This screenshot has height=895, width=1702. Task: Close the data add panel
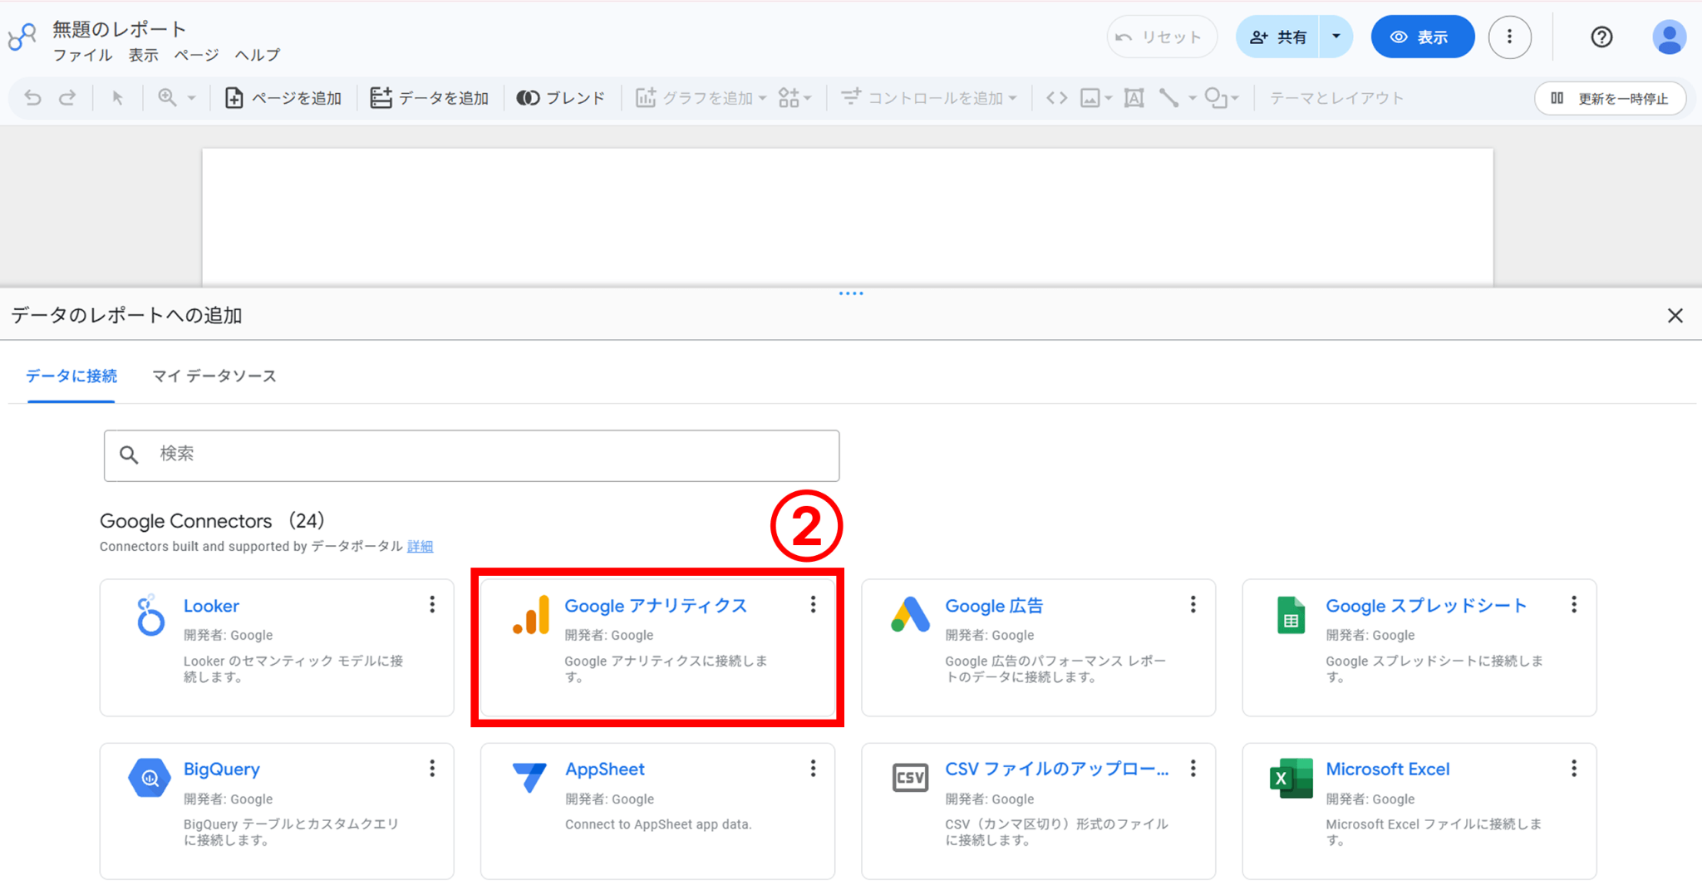pyautogui.click(x=1675, y=316)
